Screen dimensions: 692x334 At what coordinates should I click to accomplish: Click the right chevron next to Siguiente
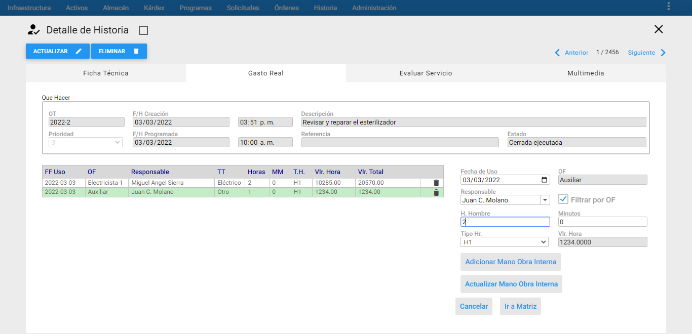[663, 53]
